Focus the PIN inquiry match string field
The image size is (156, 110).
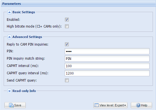click(x=107, y=59)
